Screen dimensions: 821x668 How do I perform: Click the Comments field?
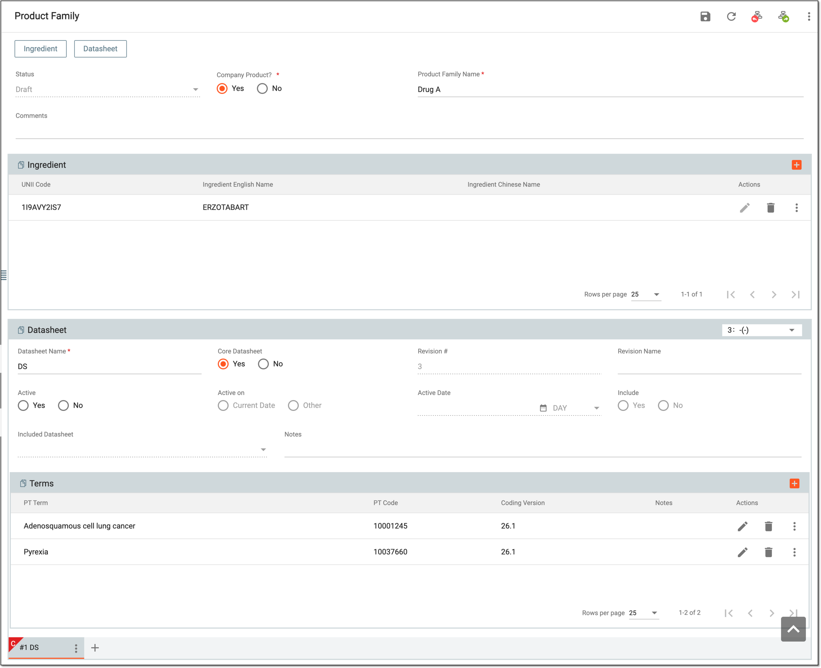pos(409,131)
